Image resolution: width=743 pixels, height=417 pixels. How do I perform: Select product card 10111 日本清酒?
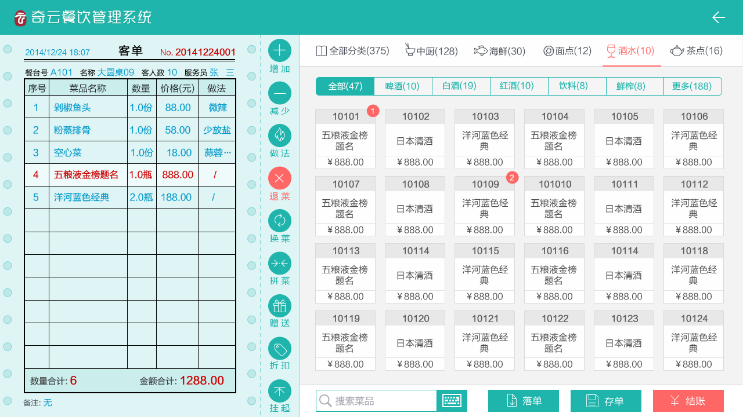click(x=624, y=207)
